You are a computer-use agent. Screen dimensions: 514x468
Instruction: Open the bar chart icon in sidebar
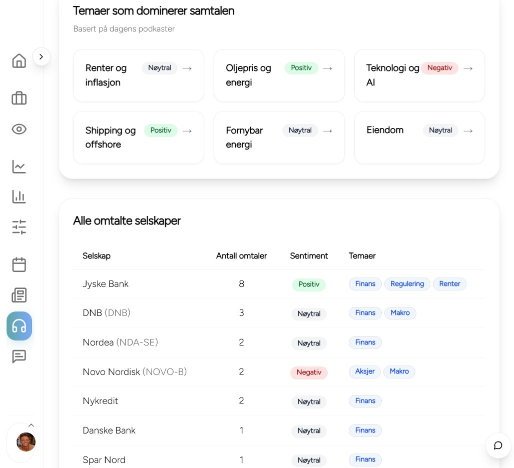pos(19,196)
